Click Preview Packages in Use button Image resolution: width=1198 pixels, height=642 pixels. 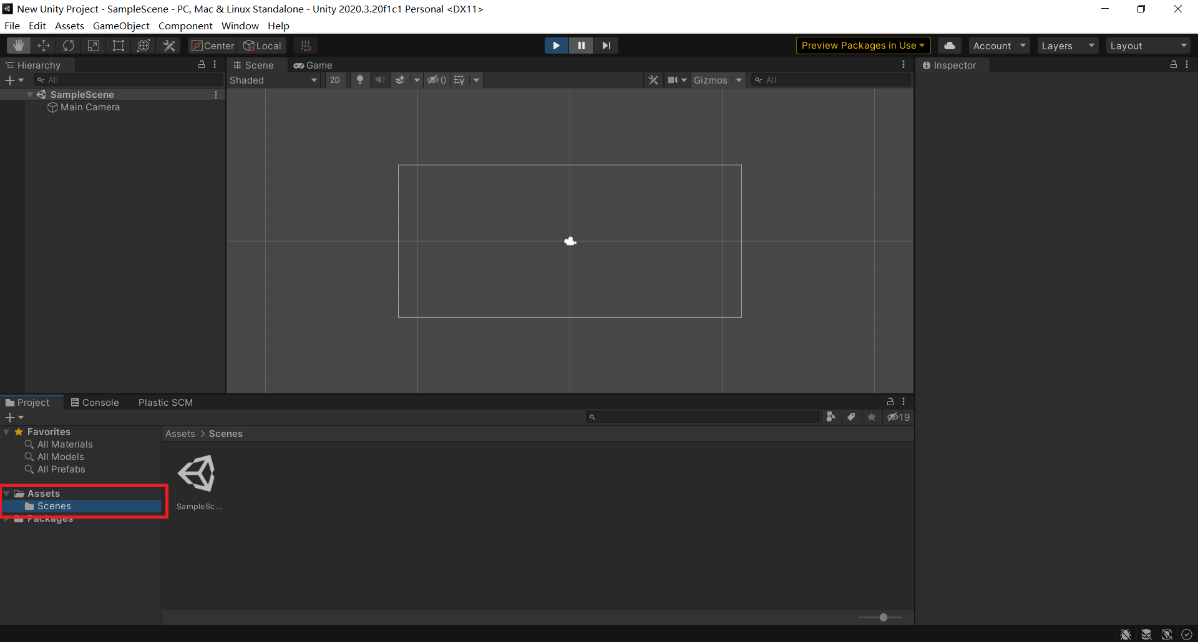tap(863, 46)
